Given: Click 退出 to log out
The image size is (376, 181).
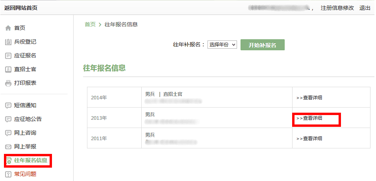Looking at the screenshot, I should (365, 8).
